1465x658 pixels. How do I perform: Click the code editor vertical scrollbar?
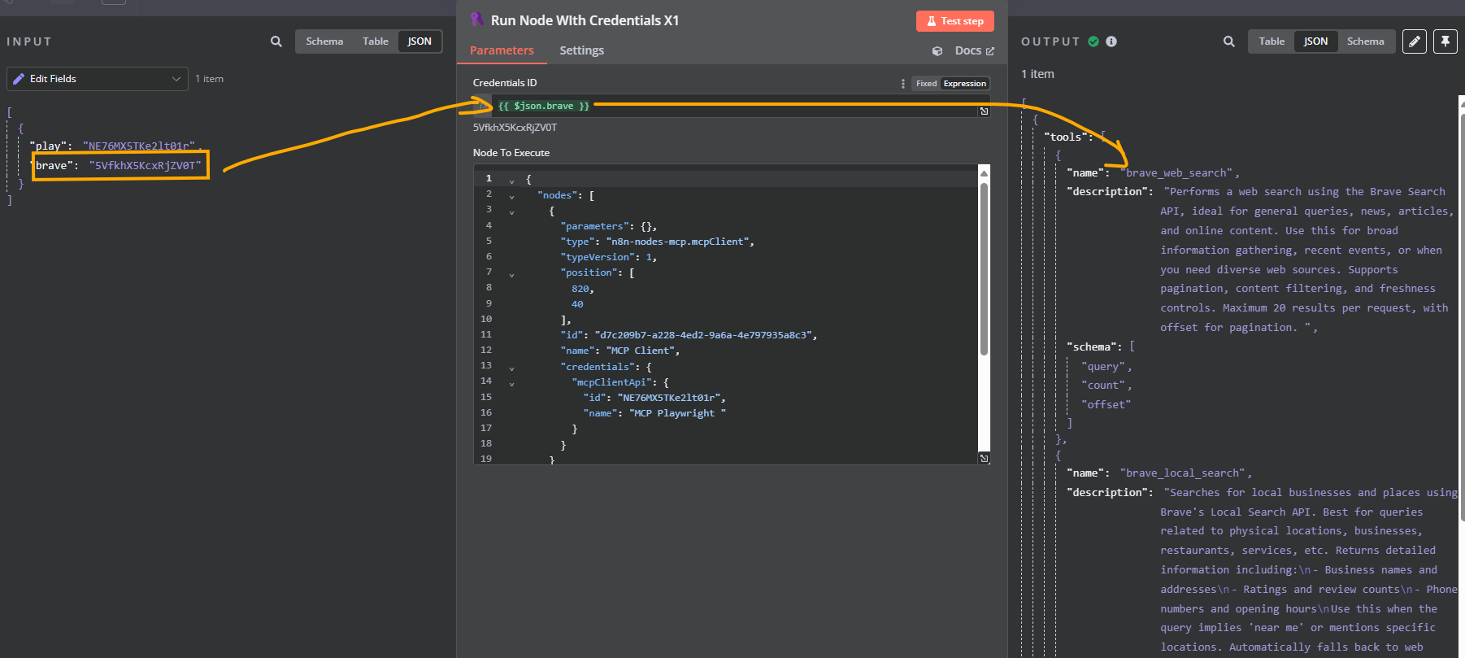coord(984,268)
